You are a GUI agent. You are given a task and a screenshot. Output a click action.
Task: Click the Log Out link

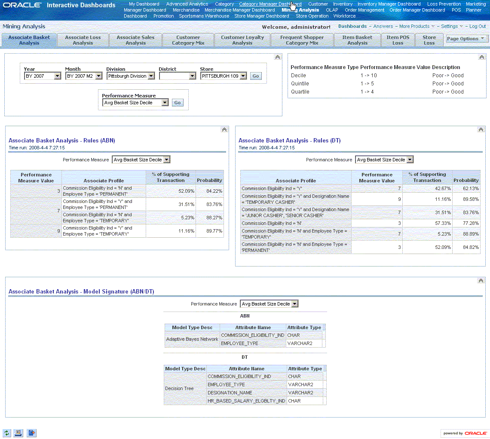(x=478, y=26)
